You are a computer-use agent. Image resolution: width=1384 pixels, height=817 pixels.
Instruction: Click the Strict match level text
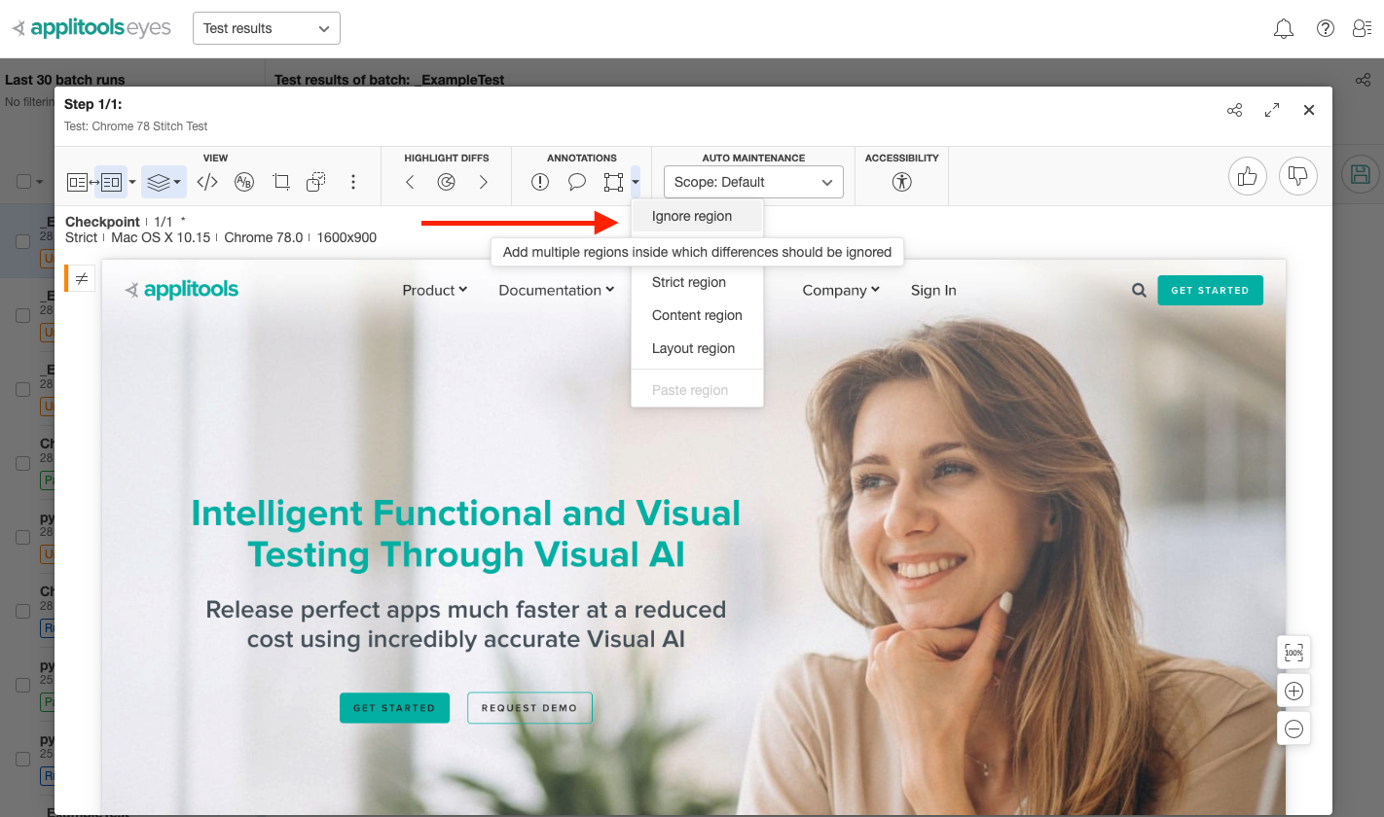[x=82, y=237]
